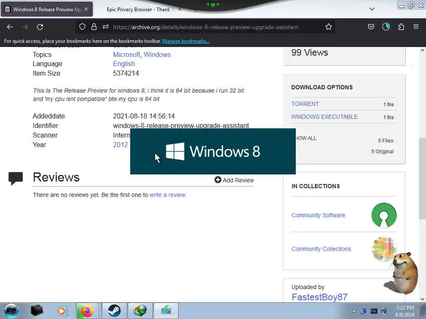Open the installer taskbar icon with green arrow
Screen dimensions: 426x319
(x=166, y=311)
